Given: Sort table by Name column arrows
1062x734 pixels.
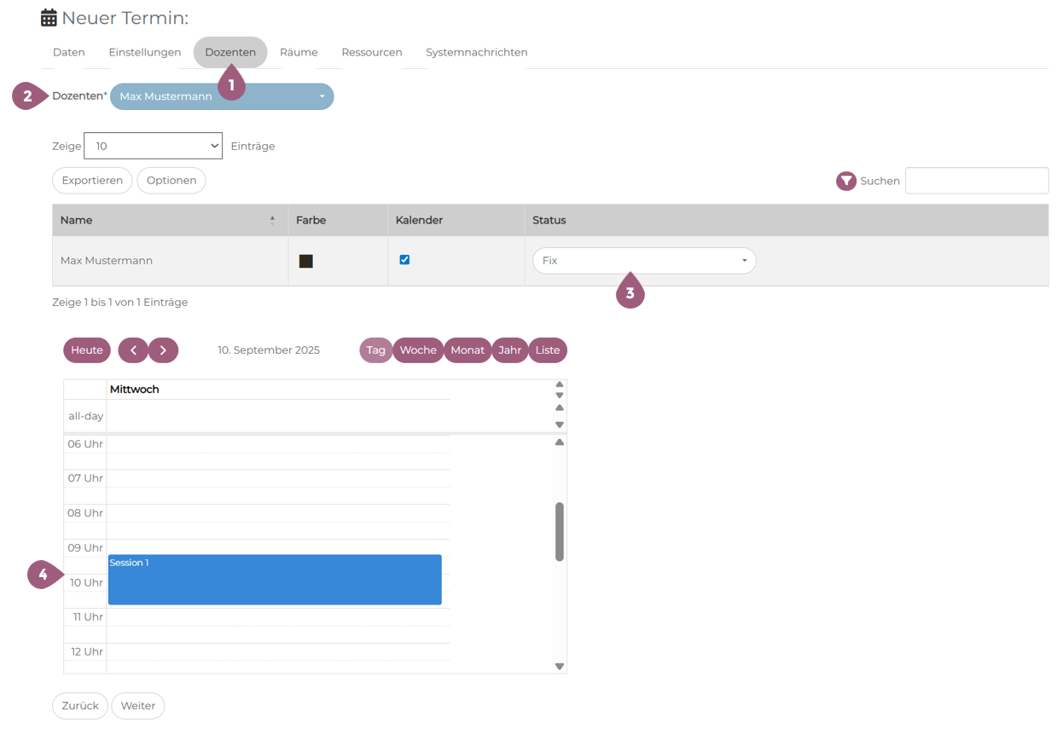Looking at the screenshot, I should tap(272, 220).
